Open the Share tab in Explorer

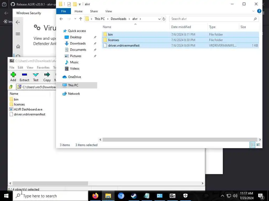tap(94, 11)
